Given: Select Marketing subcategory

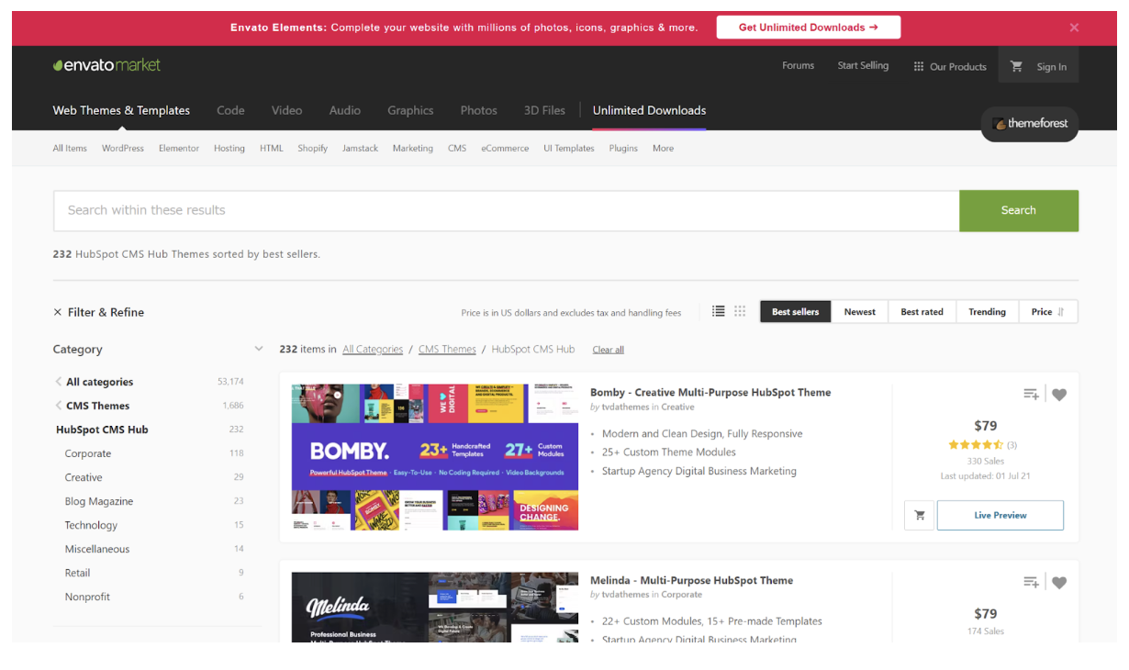Looking at the screenshot, I should [413, 148].
